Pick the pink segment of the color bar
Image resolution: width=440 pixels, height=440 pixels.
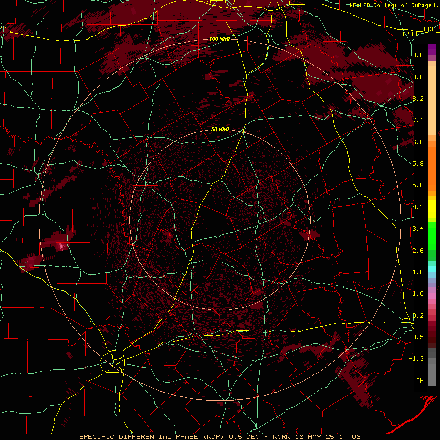pos(432,296)
